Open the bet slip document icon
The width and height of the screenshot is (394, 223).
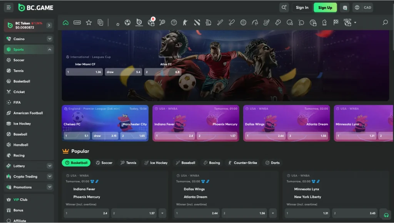[x=100, y=23]
